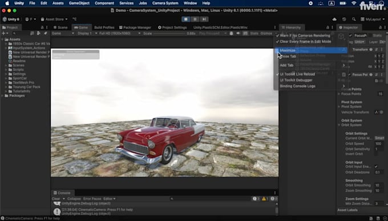388x221 pixels.
Task: Select the Hierarchy tab
Action: click(x=291, y=27)
